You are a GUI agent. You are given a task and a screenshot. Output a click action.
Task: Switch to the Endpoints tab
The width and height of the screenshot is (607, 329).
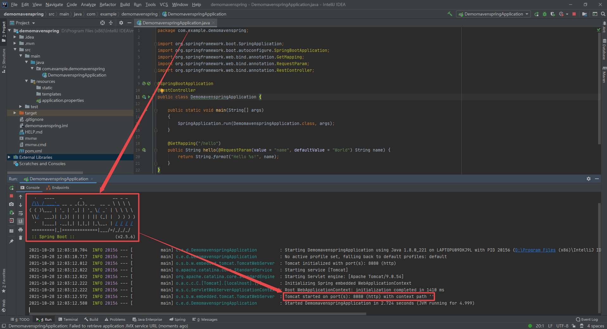pyautogui.click(x=58, y=188)
